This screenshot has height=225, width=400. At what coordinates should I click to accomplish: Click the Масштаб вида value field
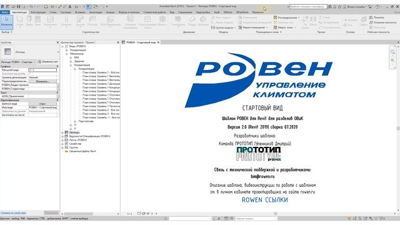[x=42, y=70]
